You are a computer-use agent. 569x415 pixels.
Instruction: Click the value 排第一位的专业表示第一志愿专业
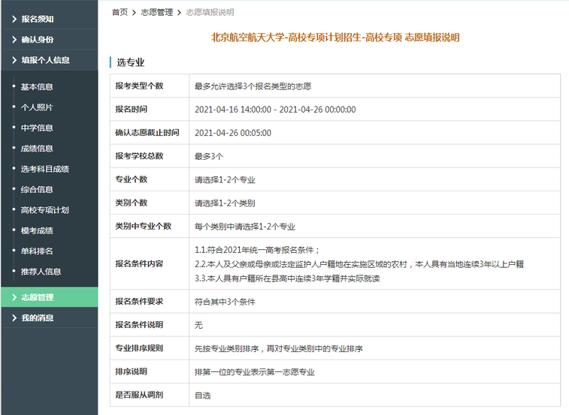point(255,371)
